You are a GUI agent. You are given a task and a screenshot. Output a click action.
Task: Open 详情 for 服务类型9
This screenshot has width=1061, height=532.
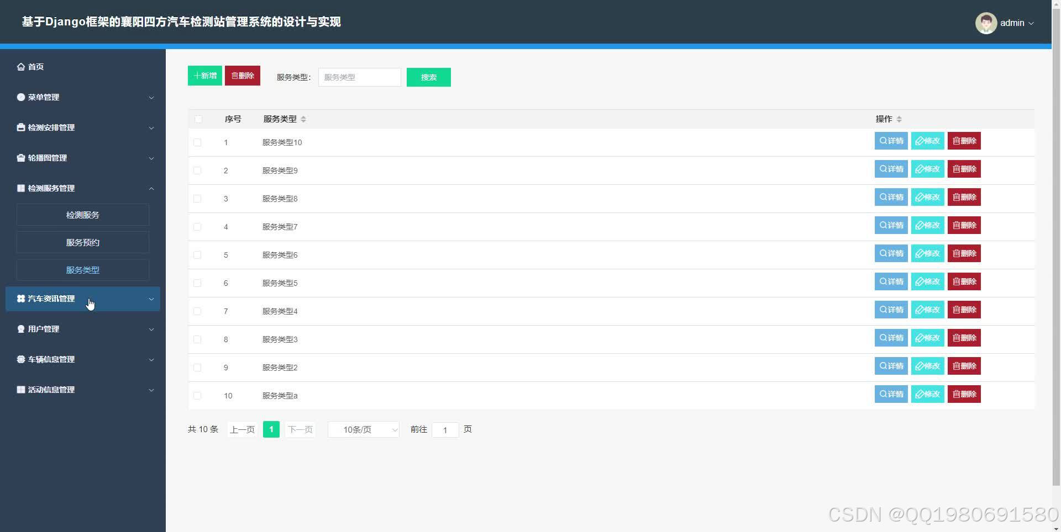click(x=891, y=169)
